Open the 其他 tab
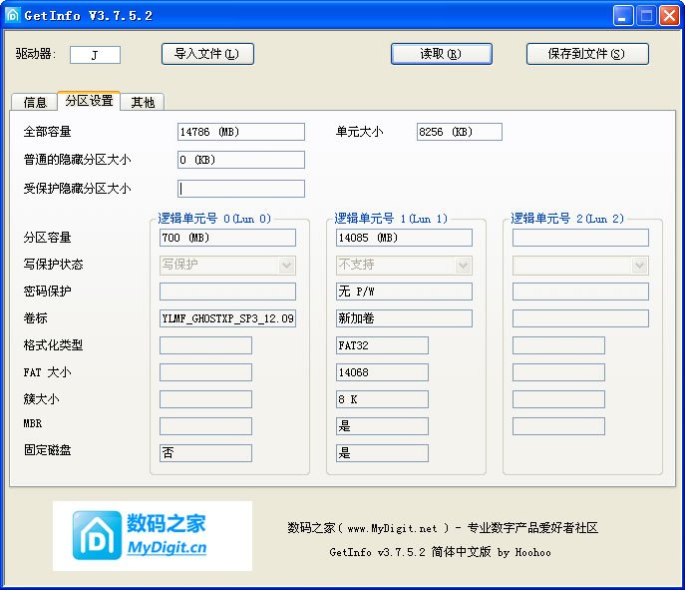685x590 pixels. coord(143,102)
